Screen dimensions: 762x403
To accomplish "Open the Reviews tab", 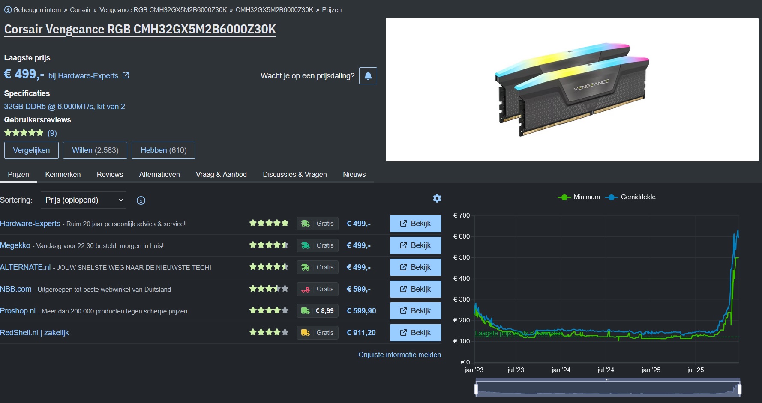I will tap(110, 174).
